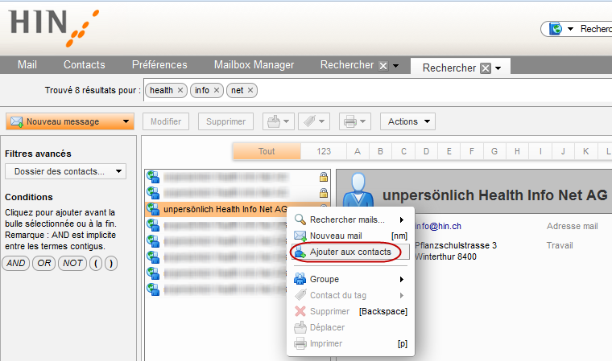Choose Imprimer in context menu
Screen dimensions: 612x361
tap(350, 343)
